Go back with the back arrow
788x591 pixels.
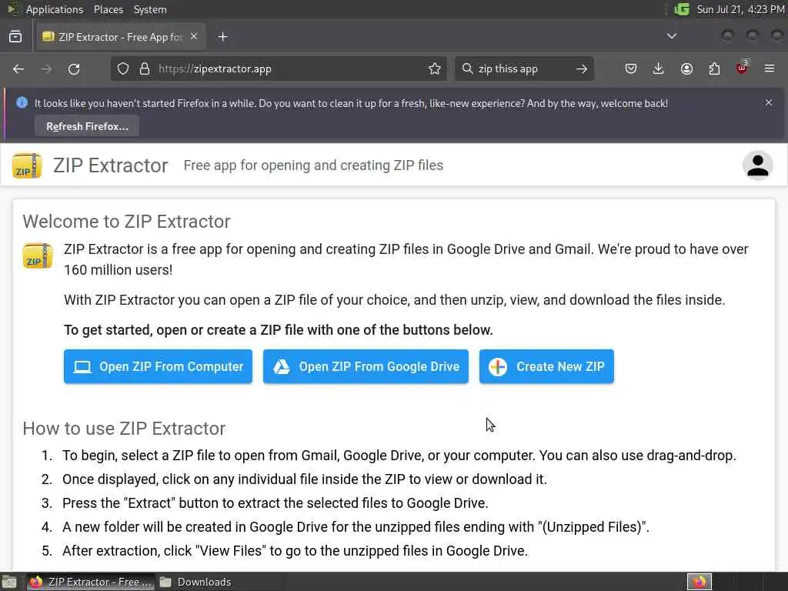pyautogui.click(x=18, y=68)
